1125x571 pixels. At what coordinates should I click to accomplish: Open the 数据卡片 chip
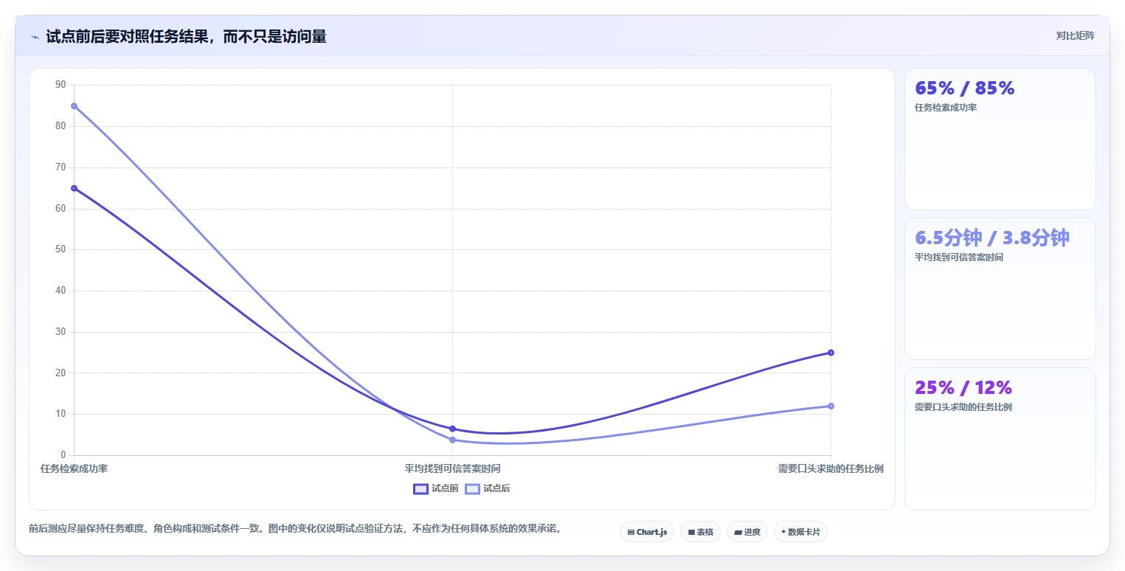800,532
